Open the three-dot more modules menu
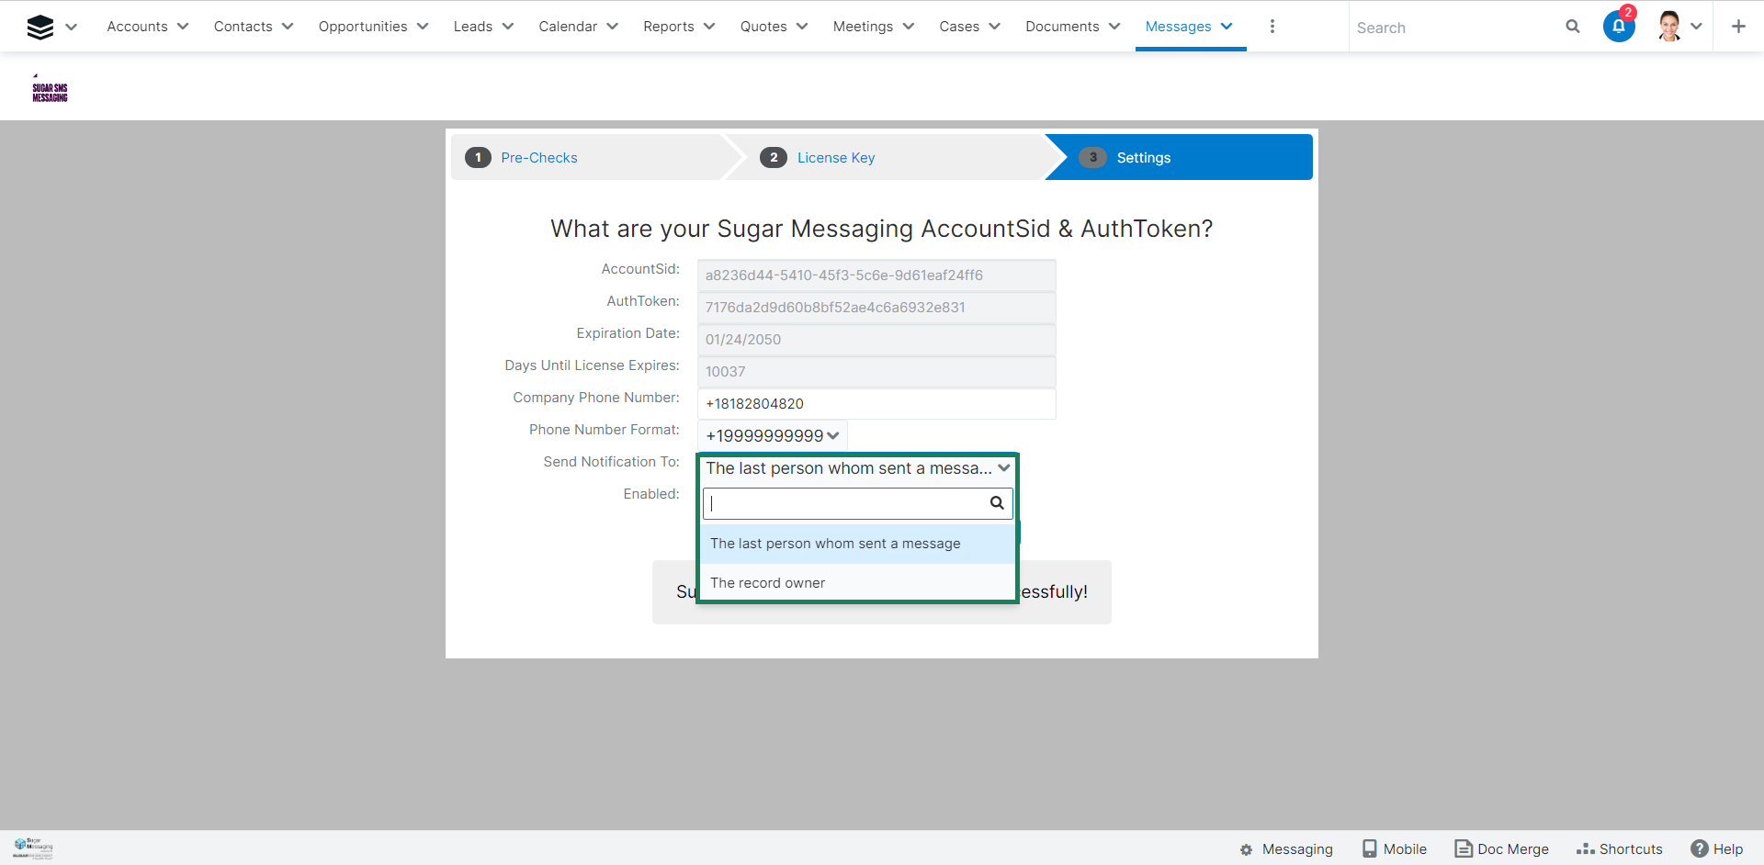 (1272, 27)
